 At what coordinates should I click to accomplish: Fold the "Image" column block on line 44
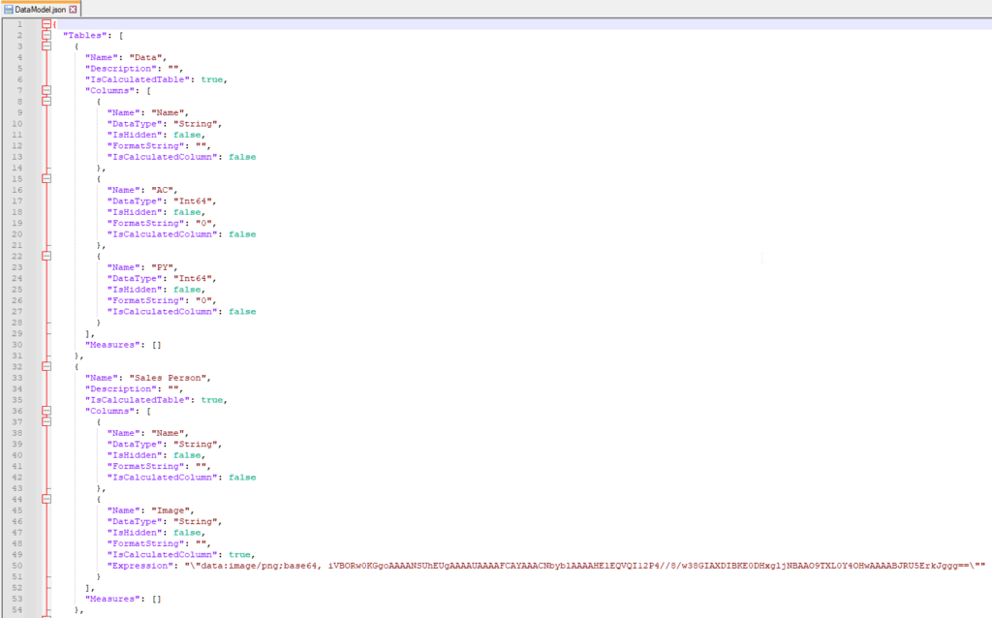click(46, 499)
